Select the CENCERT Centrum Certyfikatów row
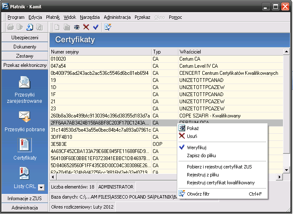293x214 pixels. pos(166,73)
